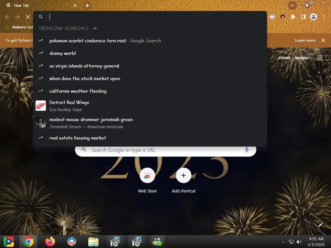Close the New Tab tab
This screenshot has width=331, height=248.
75,5
